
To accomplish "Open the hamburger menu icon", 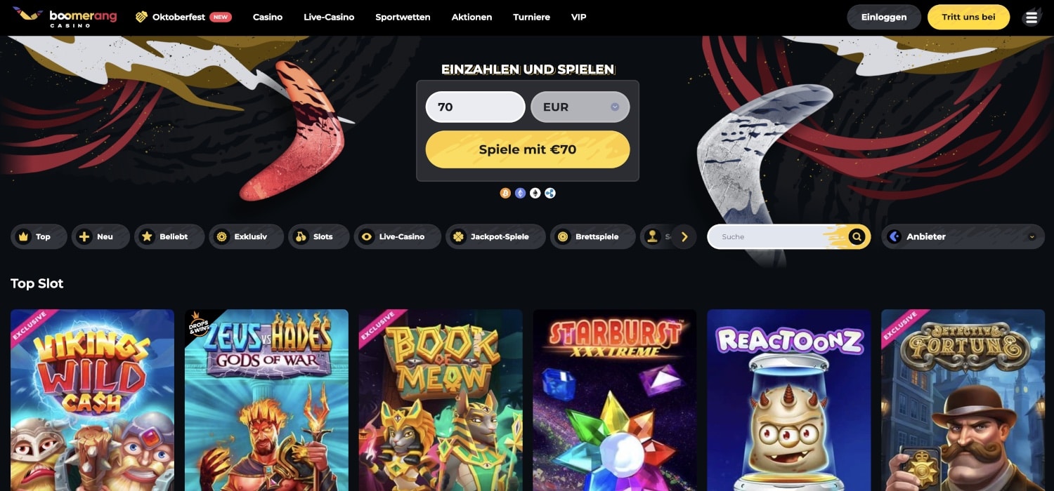I will 1032,18.
